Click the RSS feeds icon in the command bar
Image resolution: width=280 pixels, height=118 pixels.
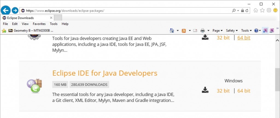click(x=184, y=30)
